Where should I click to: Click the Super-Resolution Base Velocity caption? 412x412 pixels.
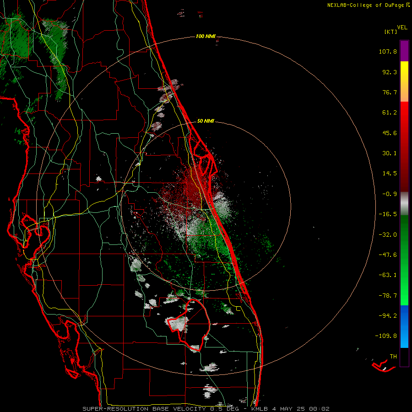click(206, 409)
